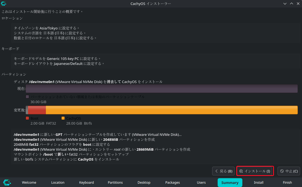Click the line setting fat32 flag to boot

click(x=62, y=144)
